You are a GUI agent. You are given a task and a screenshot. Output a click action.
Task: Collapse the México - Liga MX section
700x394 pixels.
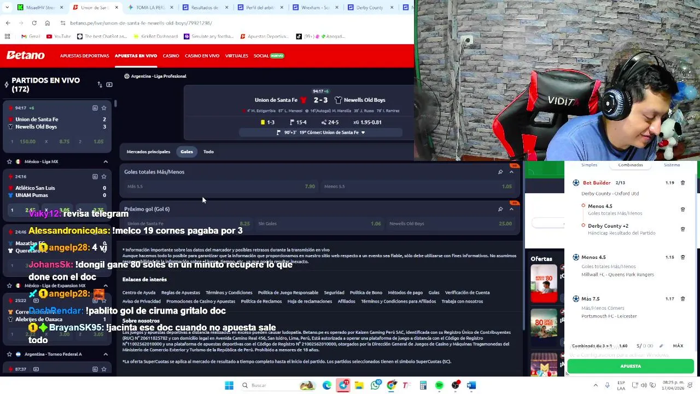coord(106,161)
